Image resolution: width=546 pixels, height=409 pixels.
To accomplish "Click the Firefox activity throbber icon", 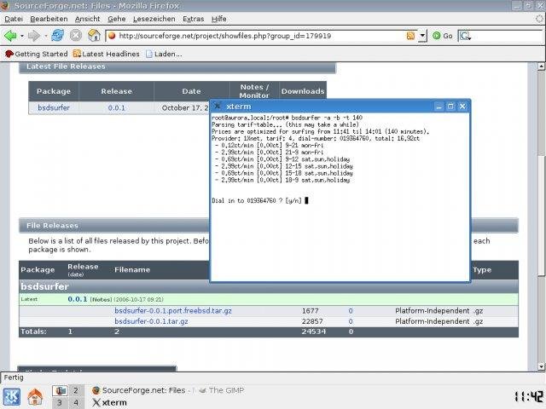I will click(x=540, y=19).
